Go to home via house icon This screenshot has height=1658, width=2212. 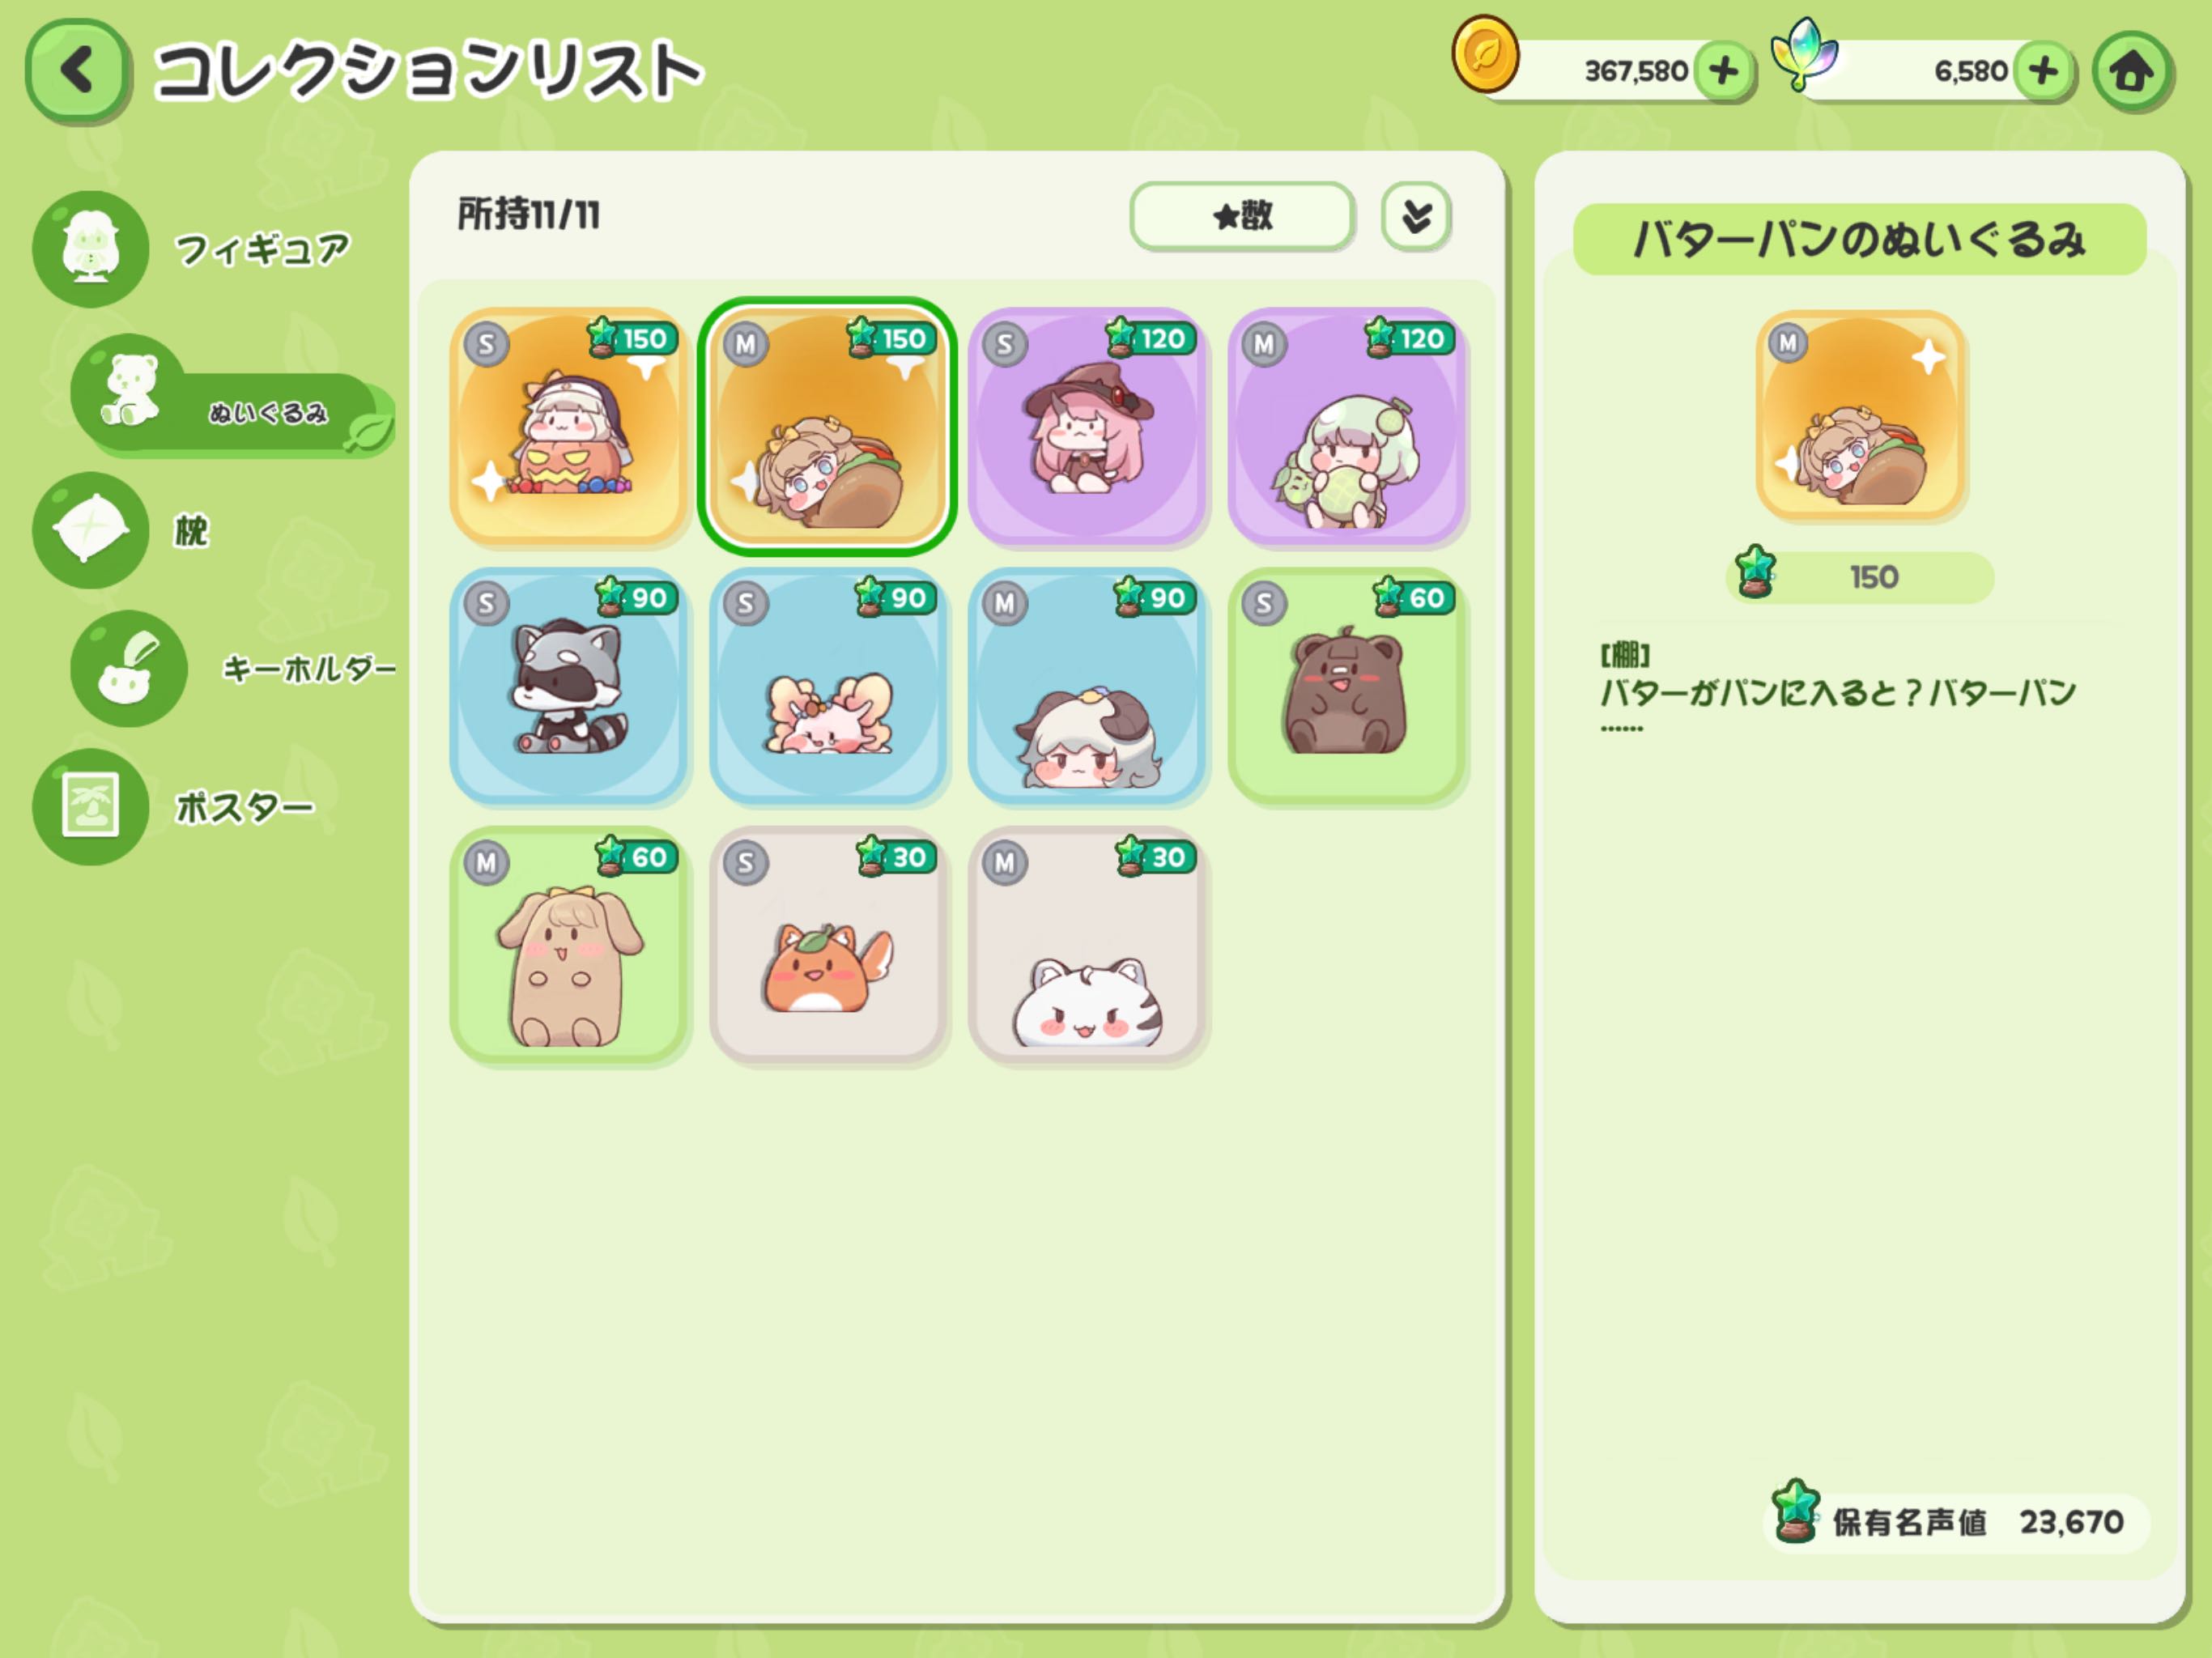[x=2131, y=71]
